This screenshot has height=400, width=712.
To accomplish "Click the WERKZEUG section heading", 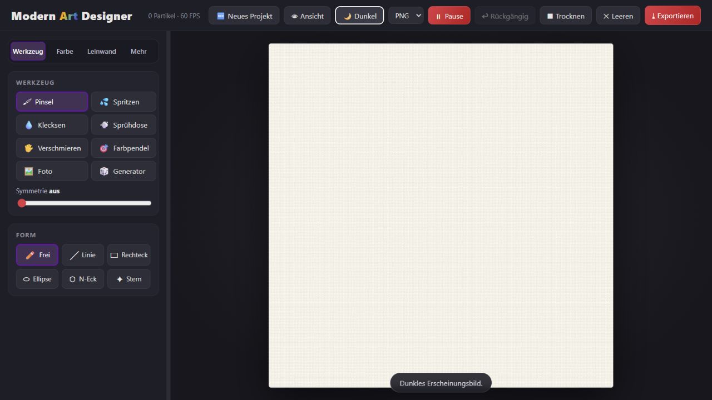I will coord(35,83).
